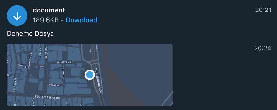Click the Şahinler Cd. street label
This screenshot has height=110, width=277.
30,60
